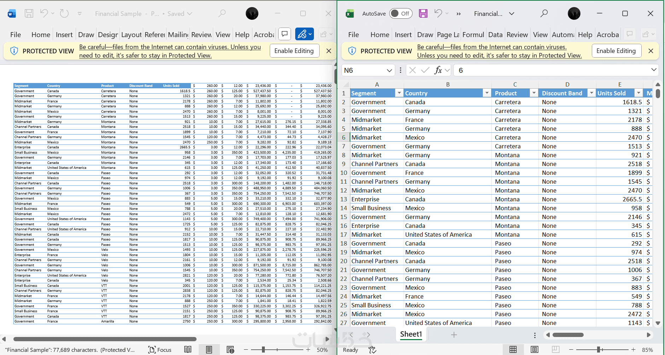Click Word zoom level 50%

(x=322, y=350)
